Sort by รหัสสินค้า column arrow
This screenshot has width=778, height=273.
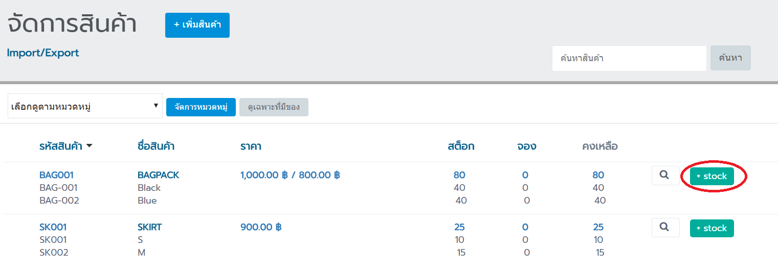point(90,146)
